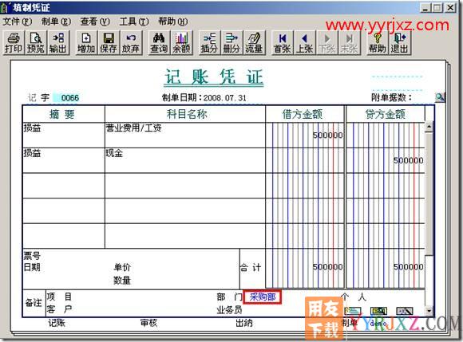Click credit amount 500000 in 现金 row
Image resolution: width=463 pixels, height=342 pixels.
(x=408, y=160)
